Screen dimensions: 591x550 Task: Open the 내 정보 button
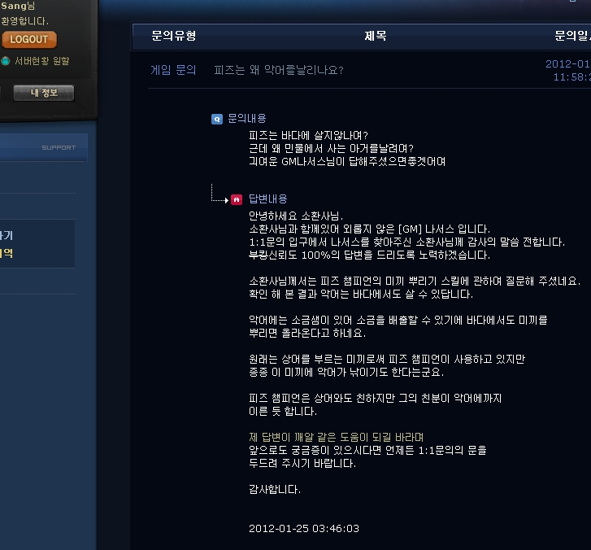tap(44, 93)
